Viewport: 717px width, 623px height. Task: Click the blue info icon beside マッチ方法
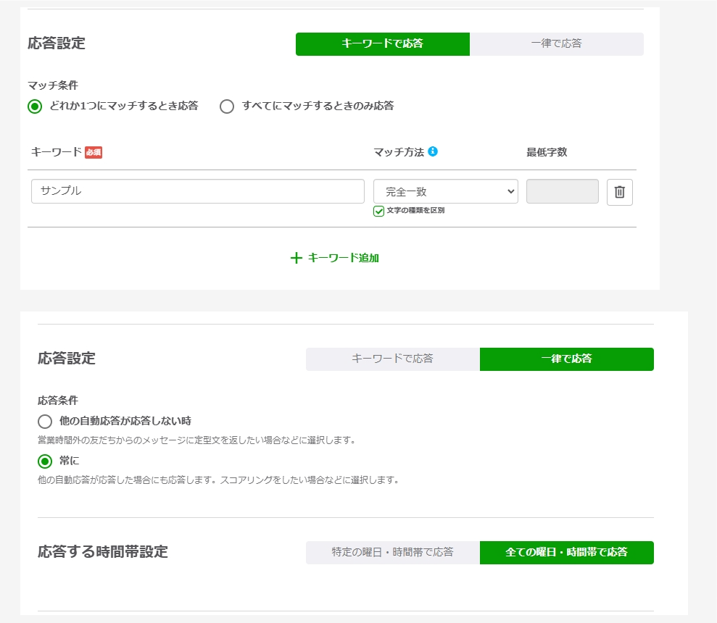click(x=433, y=151)
